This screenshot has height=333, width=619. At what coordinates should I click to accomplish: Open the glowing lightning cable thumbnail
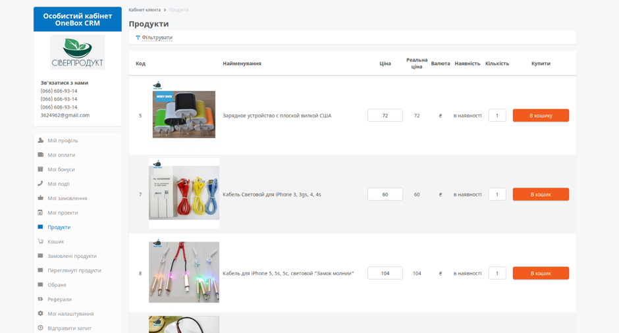tap(184, 271)
